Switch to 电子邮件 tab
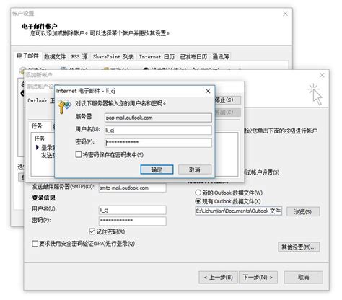Screen dimensions: 342x300 pyautogui.click(x=28, y=56)
